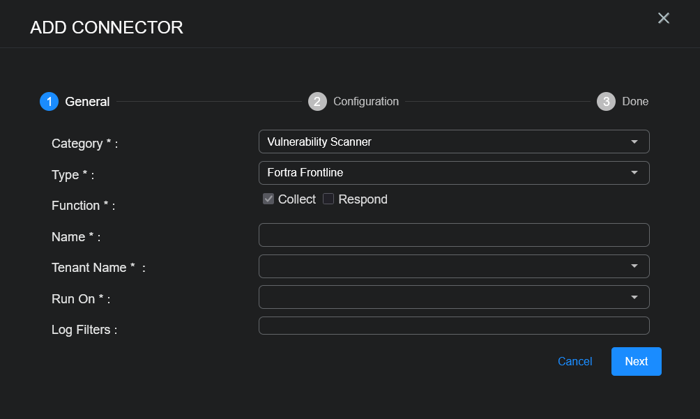Click the Category dropdown arrow
The image size is (700, 419).
[634, 142]
